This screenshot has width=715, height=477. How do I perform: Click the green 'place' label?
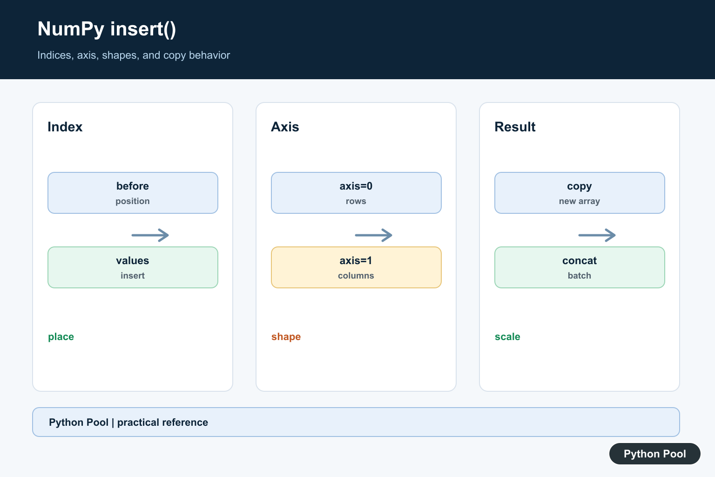[61, 337]
